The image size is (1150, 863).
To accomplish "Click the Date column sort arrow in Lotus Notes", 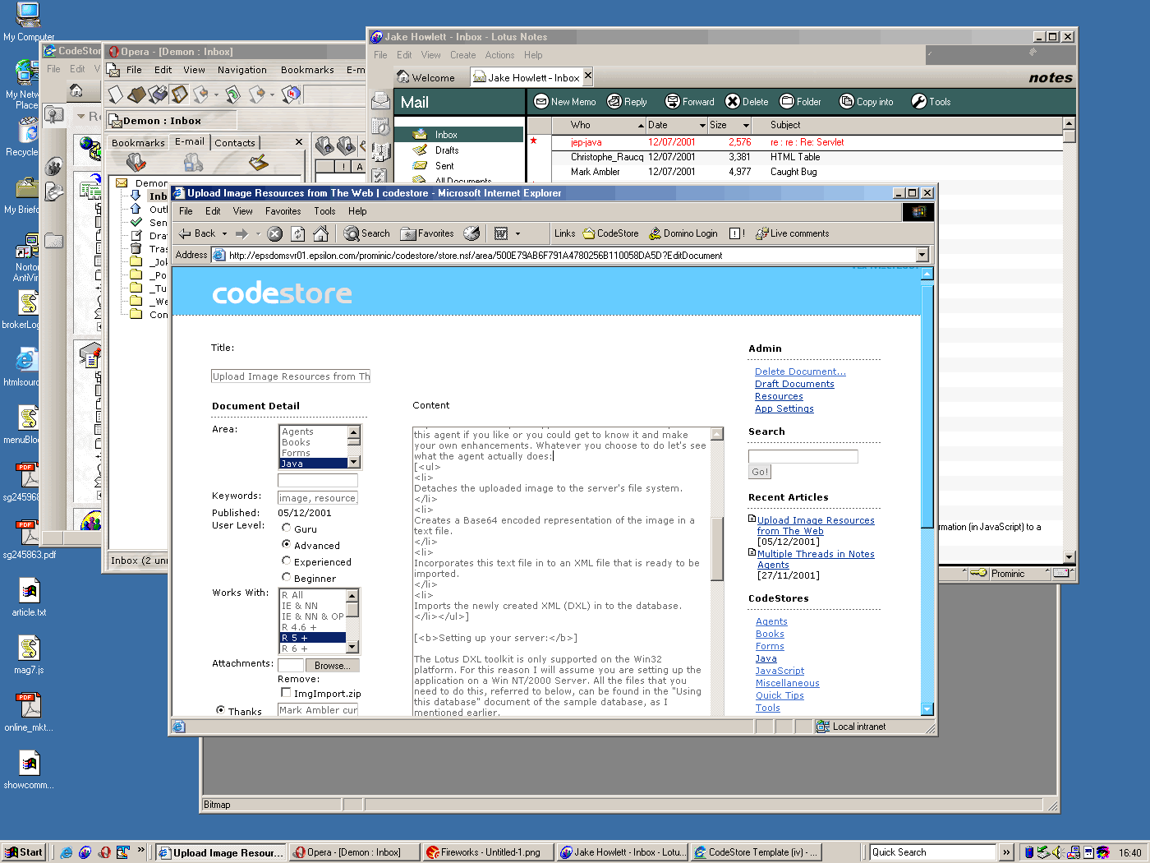I will [x=702, y=126].
